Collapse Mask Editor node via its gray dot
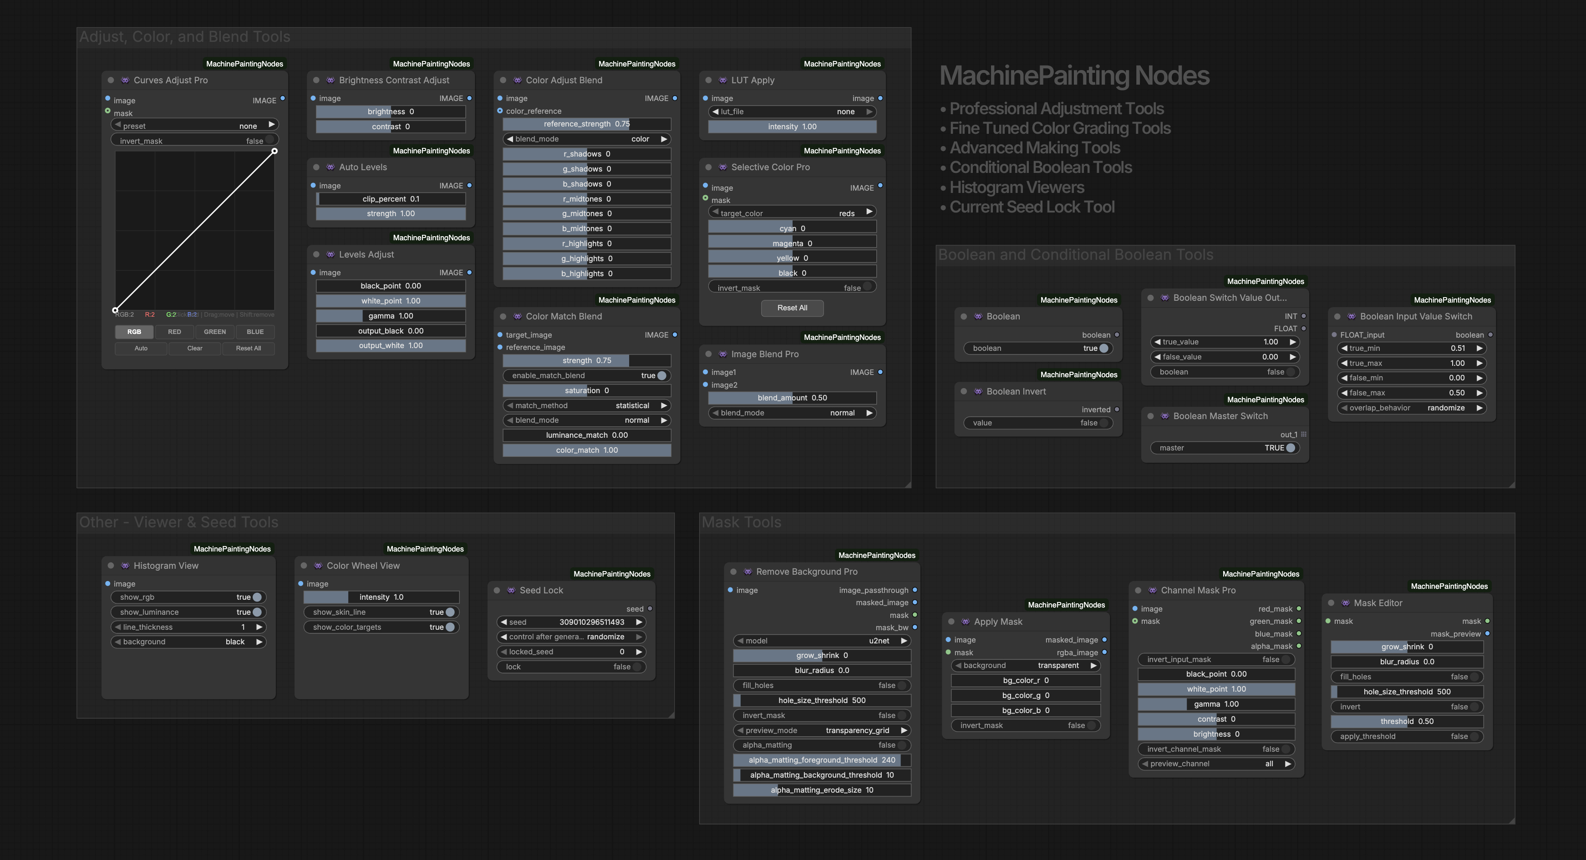1586x860 pixels. tap(1331, 603)
